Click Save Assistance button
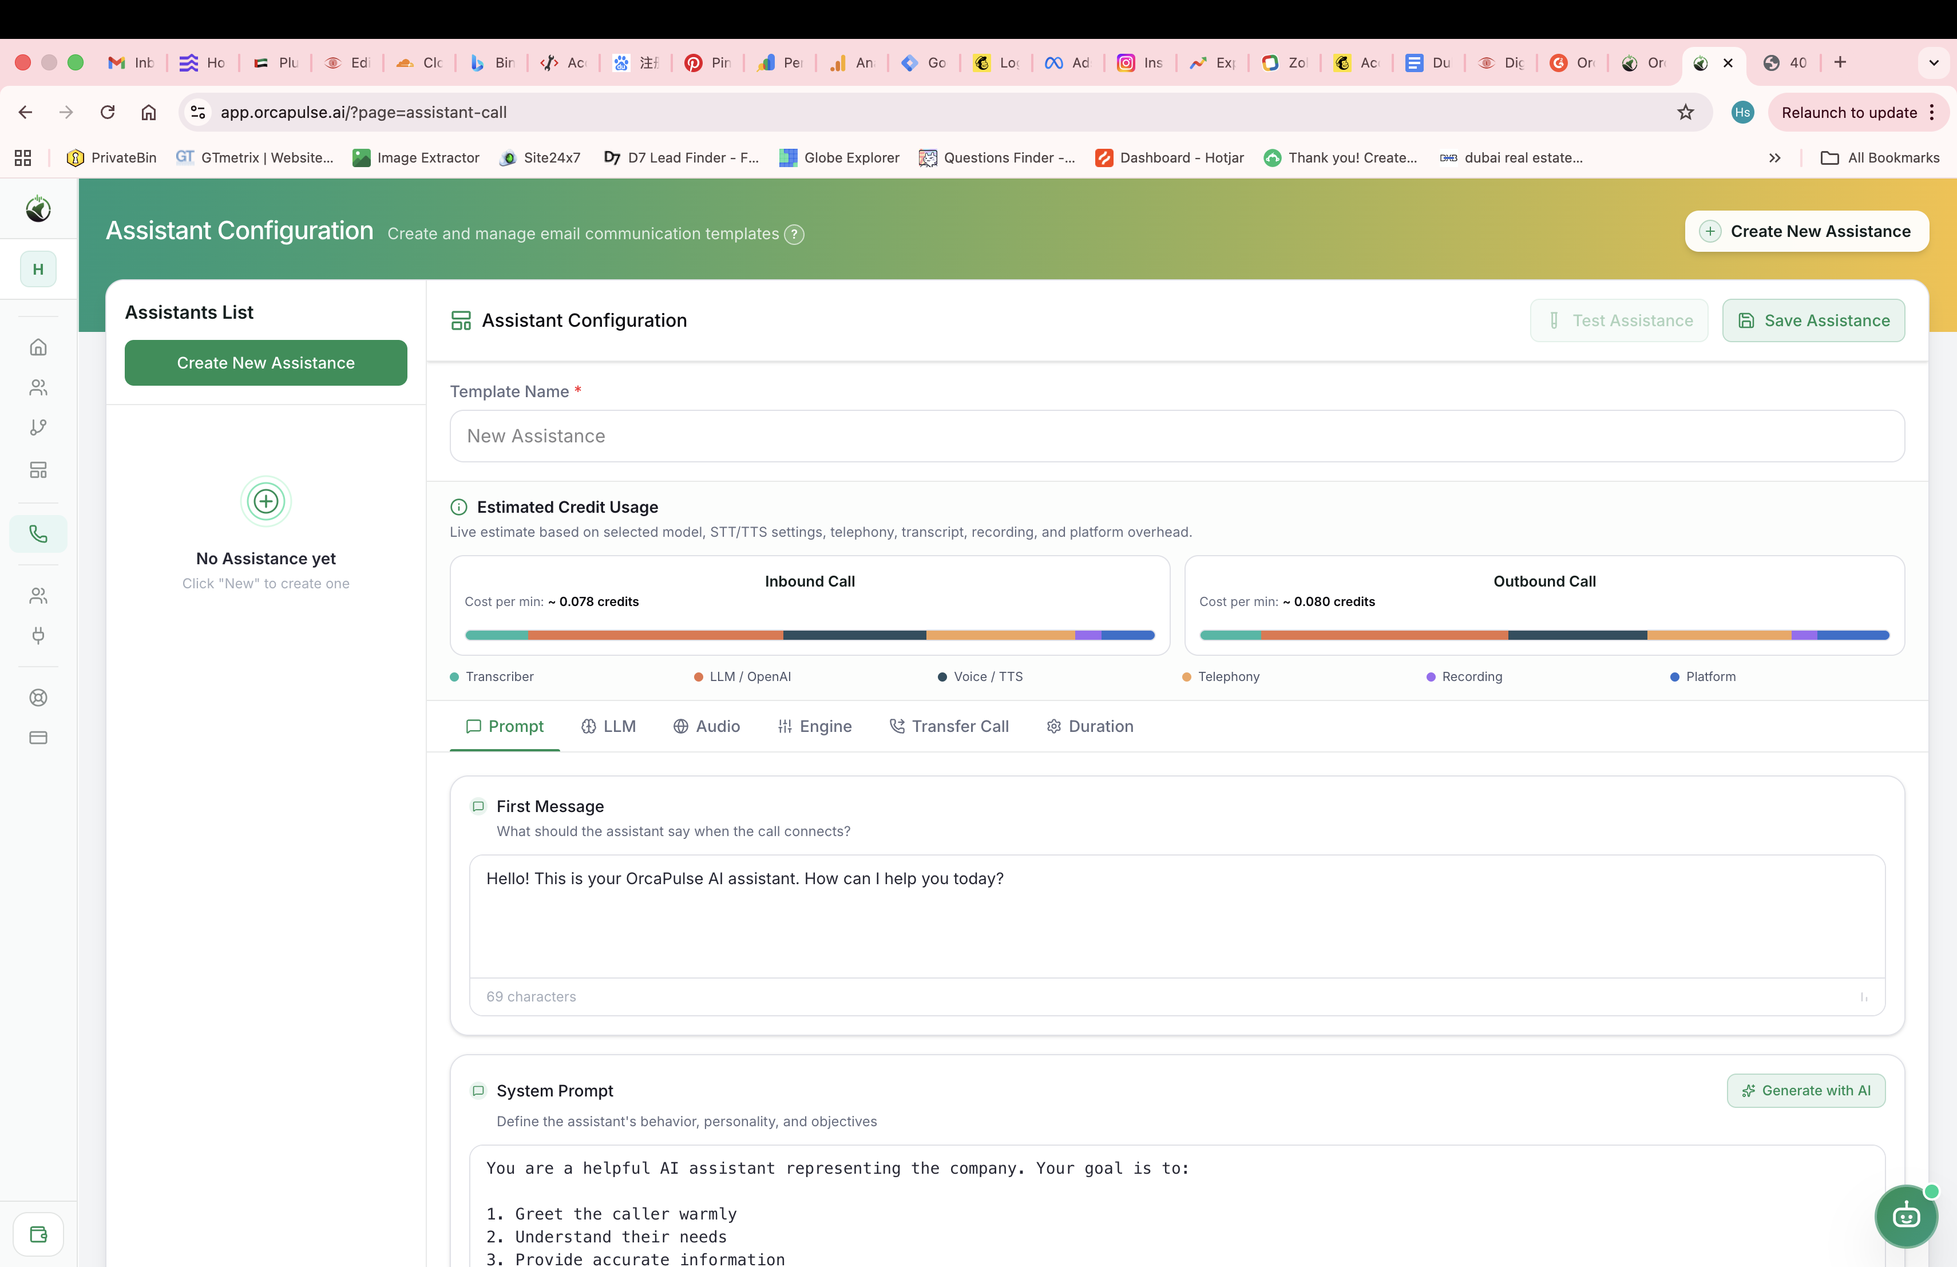Viewport: 1957px width, 1267px height. tap(1813, 320)
